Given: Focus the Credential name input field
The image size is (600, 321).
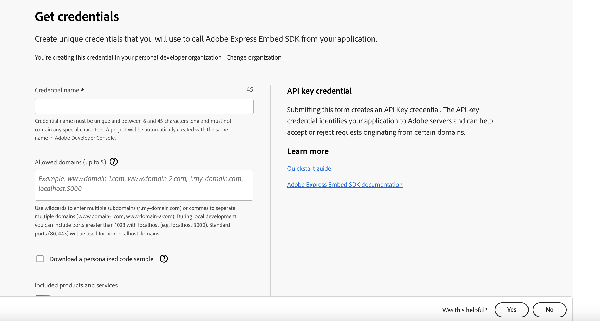Looking at the screenshot, I should 144,106.
